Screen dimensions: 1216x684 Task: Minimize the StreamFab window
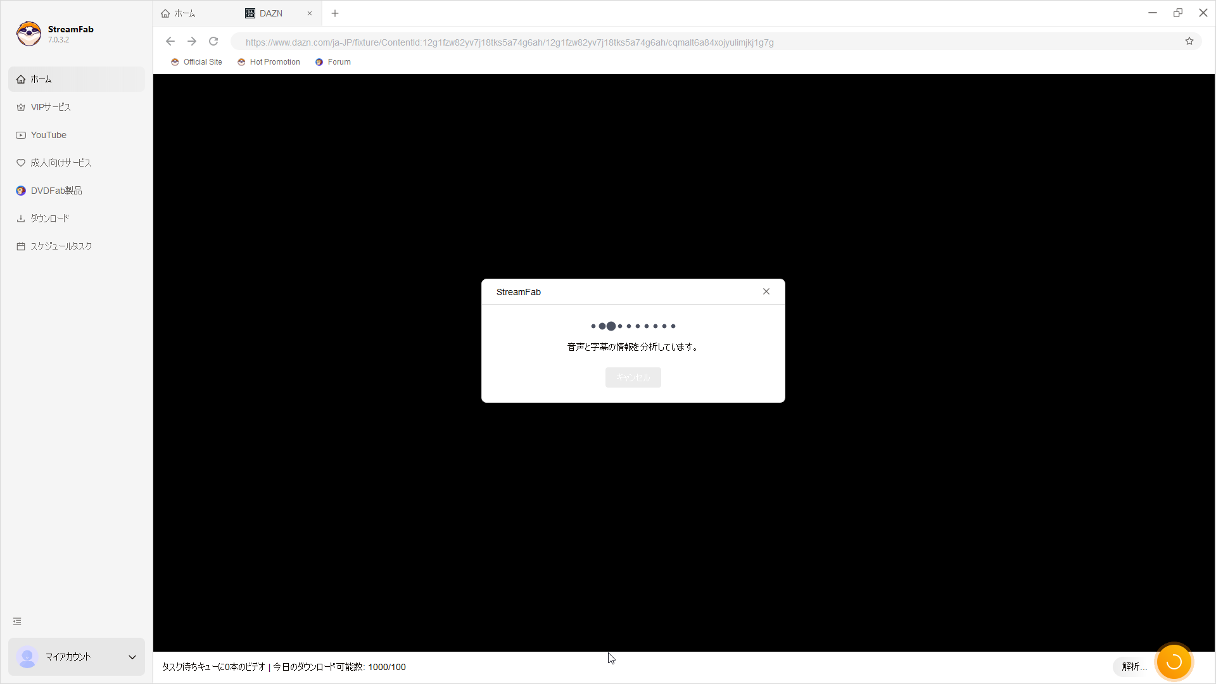coord(1153,13)
